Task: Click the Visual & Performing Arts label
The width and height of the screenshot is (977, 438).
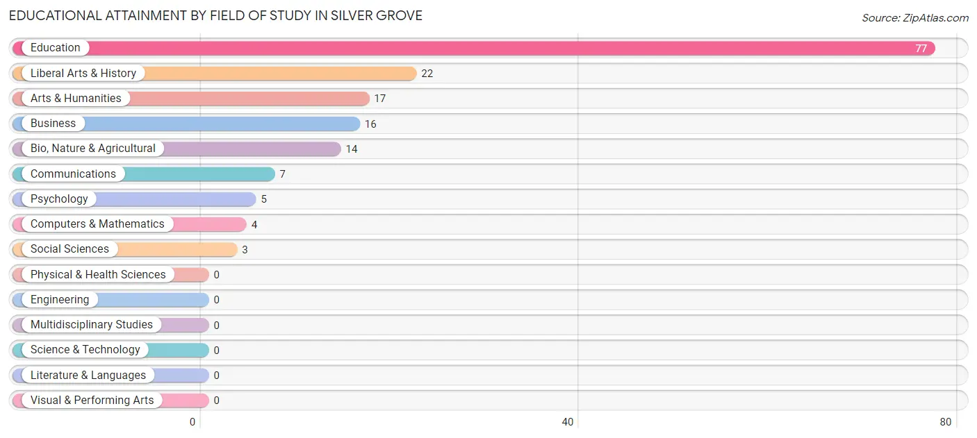Action: pyautogui.click(x=92, y=401)
